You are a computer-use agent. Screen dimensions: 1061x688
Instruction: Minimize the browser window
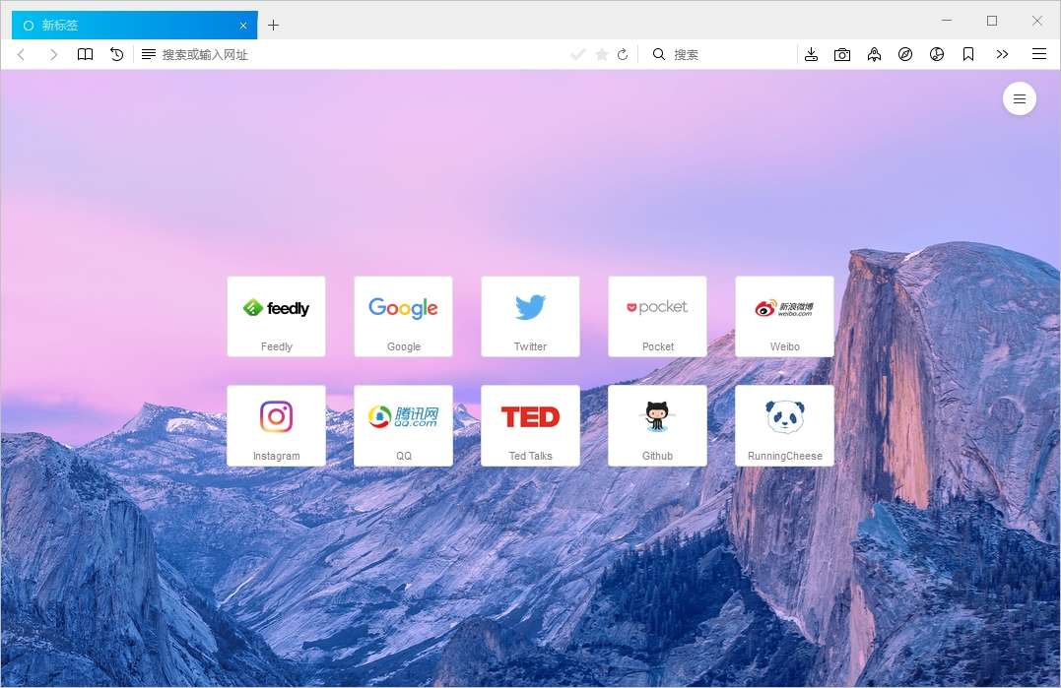click(x=947, y=21)
